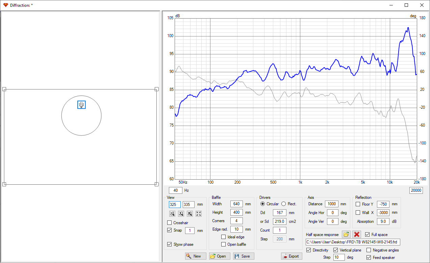Viewport: 430px width, 263px height.
Task: Select bottom-left baffle corner handle
Action: [x=4, y=184]
